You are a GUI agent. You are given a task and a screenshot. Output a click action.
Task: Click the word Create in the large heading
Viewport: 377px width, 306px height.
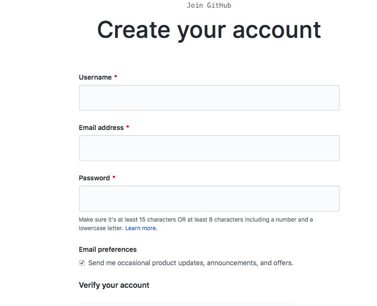tap(134, 30)
